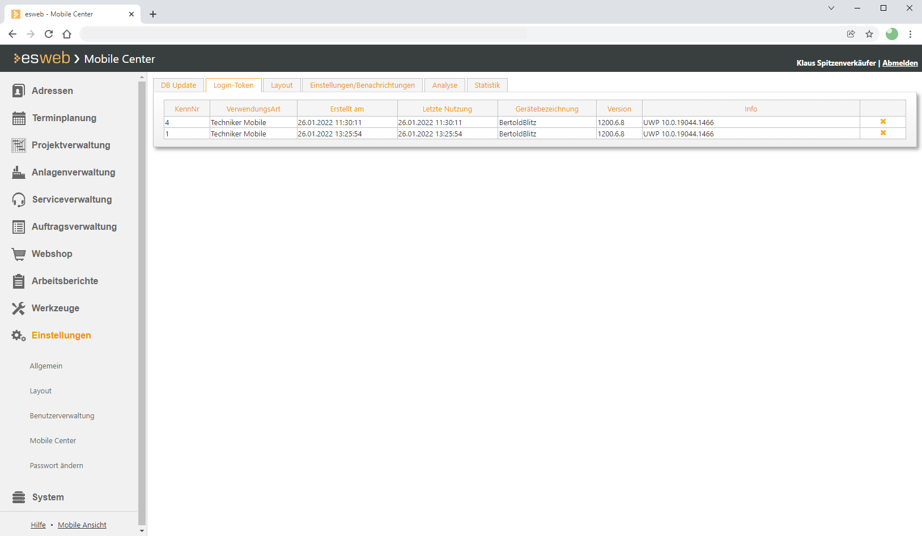Delete login token with KennNr 4
The image size is (922, 536).
[x=882, y=122]
